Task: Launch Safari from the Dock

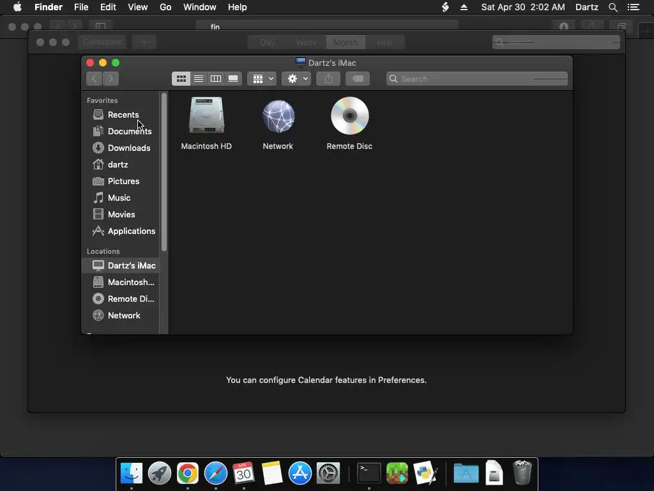Action: click(x=216, y=473)
